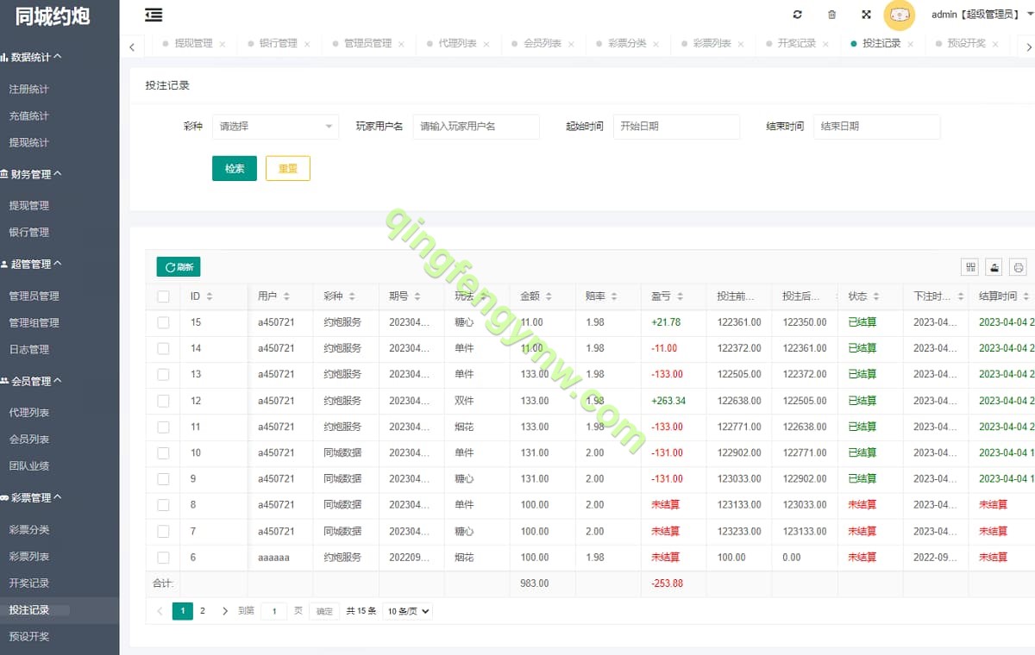Click the green 检索 search button
1035x655 pixels.
point(234,169)
